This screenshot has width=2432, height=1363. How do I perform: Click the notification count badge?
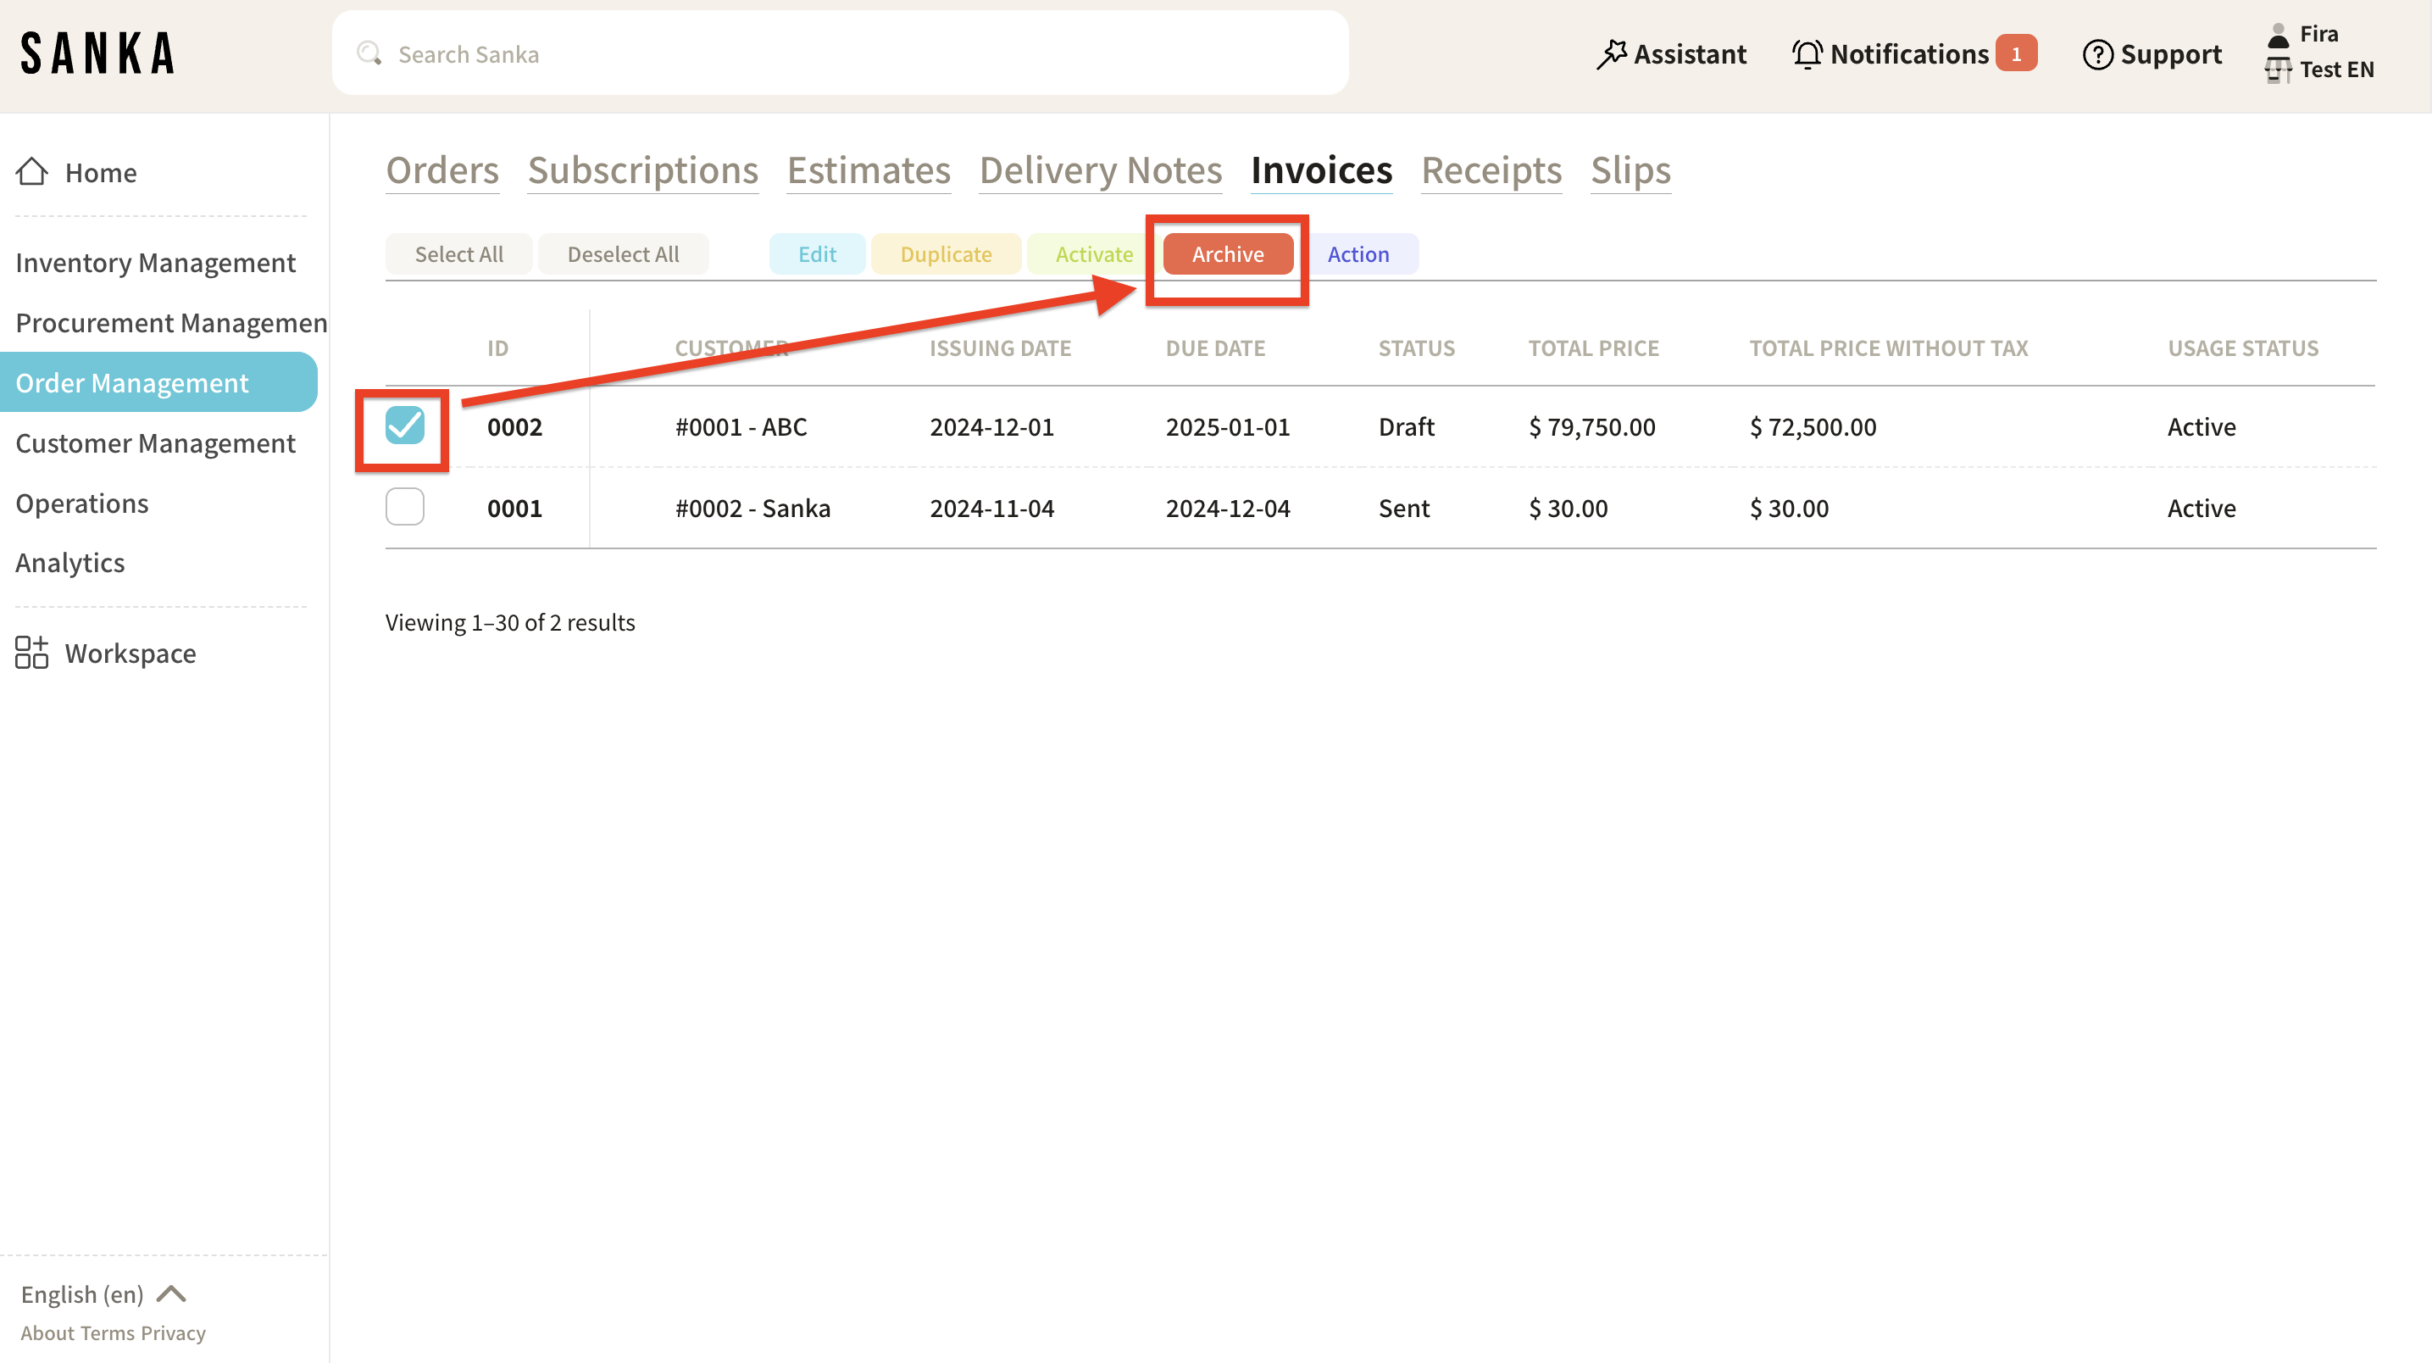(x=2016, y=54)
